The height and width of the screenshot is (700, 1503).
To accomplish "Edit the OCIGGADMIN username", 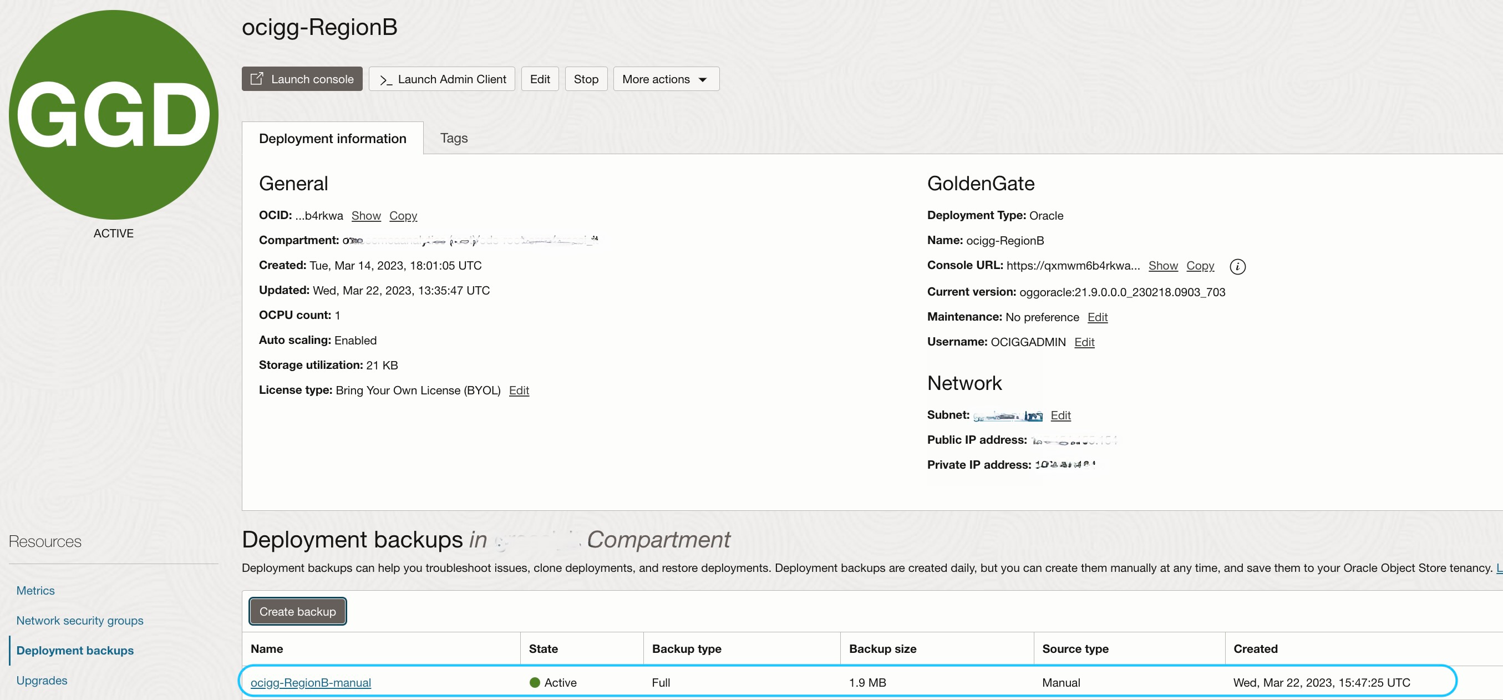I will pyautogui.click(x=1084, y=342).
